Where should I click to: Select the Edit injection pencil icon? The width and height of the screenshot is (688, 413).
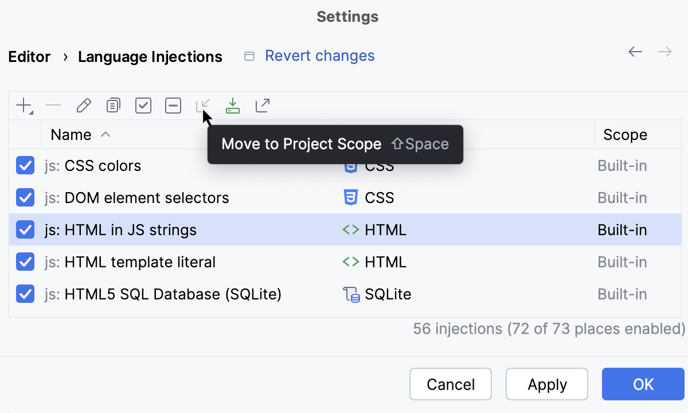[x=83, y=105]
